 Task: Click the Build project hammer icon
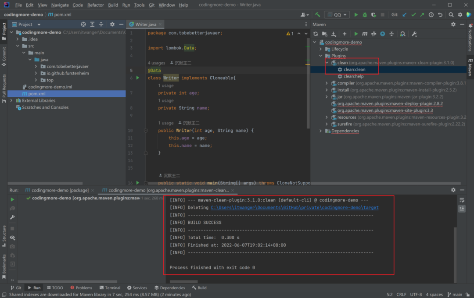317,14
